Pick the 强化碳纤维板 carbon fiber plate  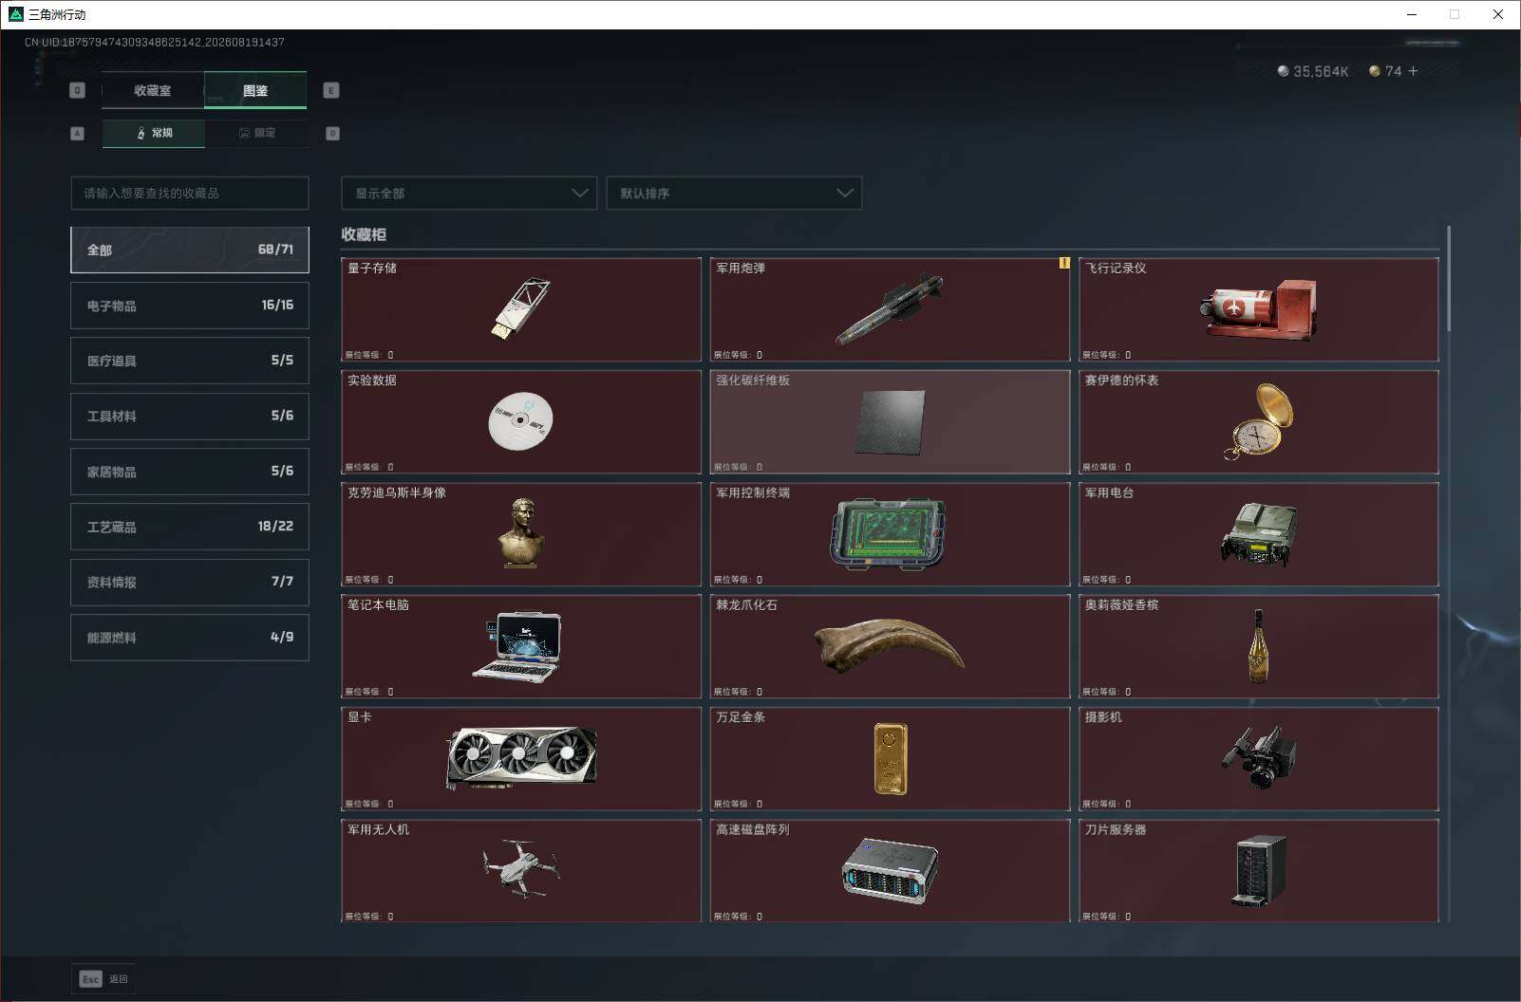pos(890,421)
